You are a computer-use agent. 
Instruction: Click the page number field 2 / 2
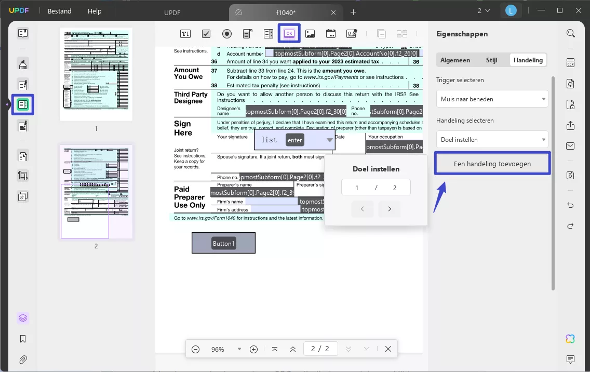pyautogui.click(x=320, y=349)
